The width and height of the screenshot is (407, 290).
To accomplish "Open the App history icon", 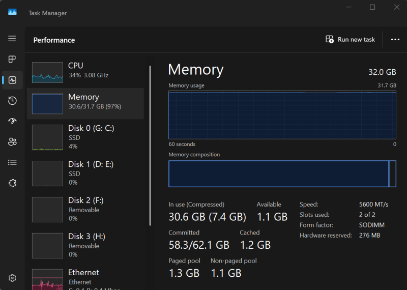I will (x=12, y=100).
